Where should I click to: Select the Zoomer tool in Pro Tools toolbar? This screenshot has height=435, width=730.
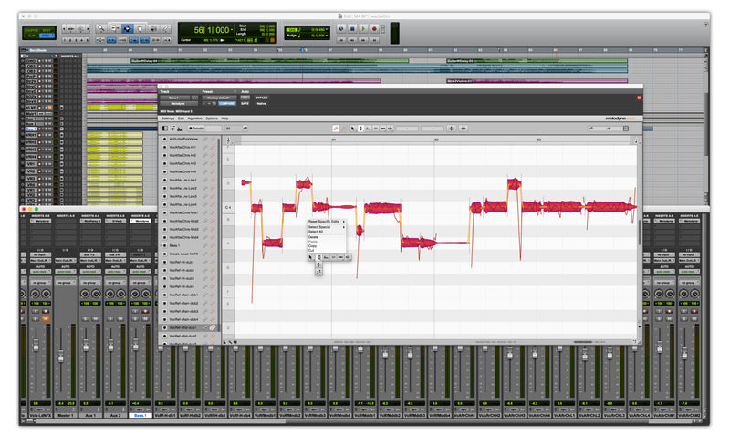pyautogui.click(x=100, y=28)
